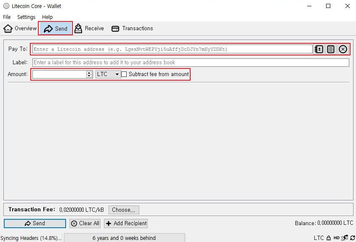The image size is (356, 242).
Task: Open the Help menu
Action: click(47, 17)
